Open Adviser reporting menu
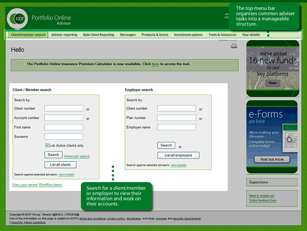 (64, 35)
